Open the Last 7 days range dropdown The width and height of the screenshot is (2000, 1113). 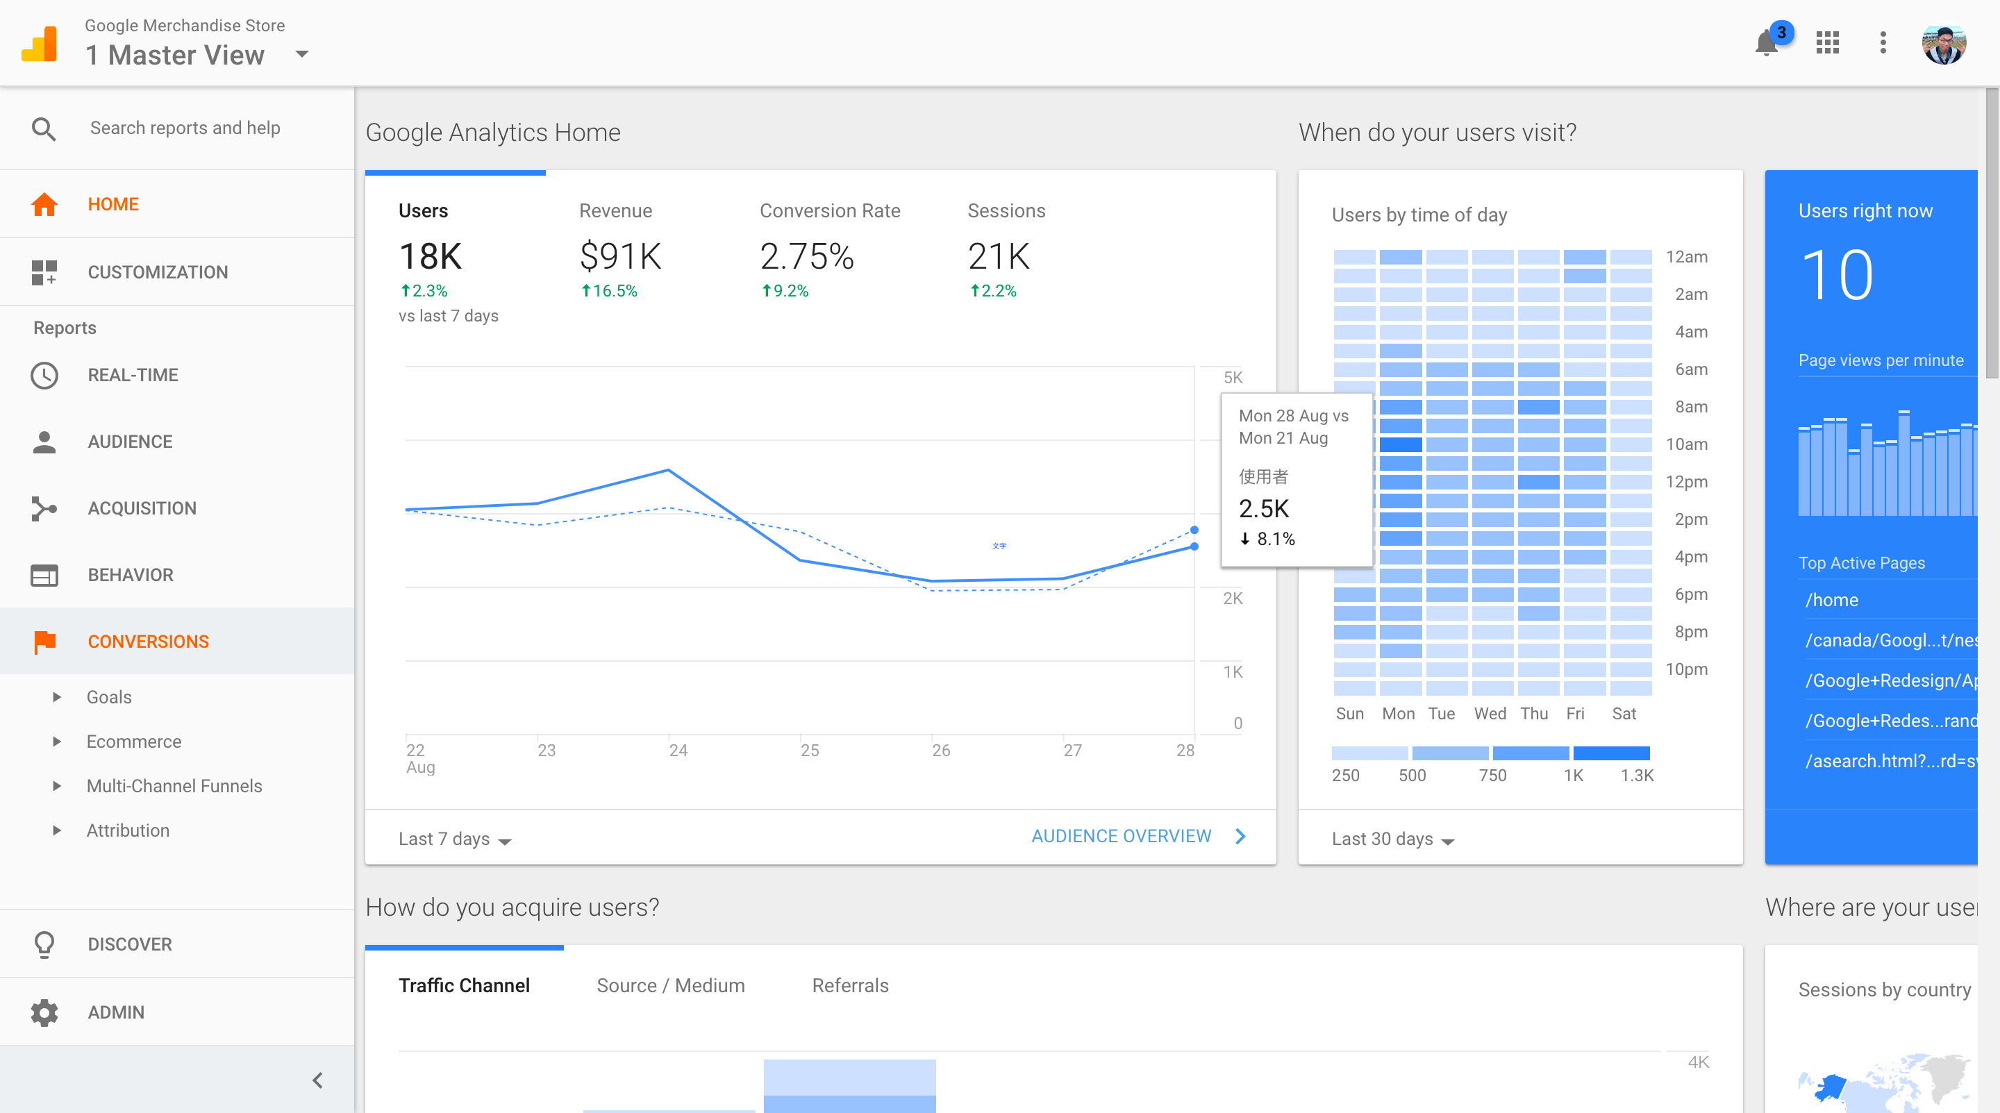(x=454, y=839)
